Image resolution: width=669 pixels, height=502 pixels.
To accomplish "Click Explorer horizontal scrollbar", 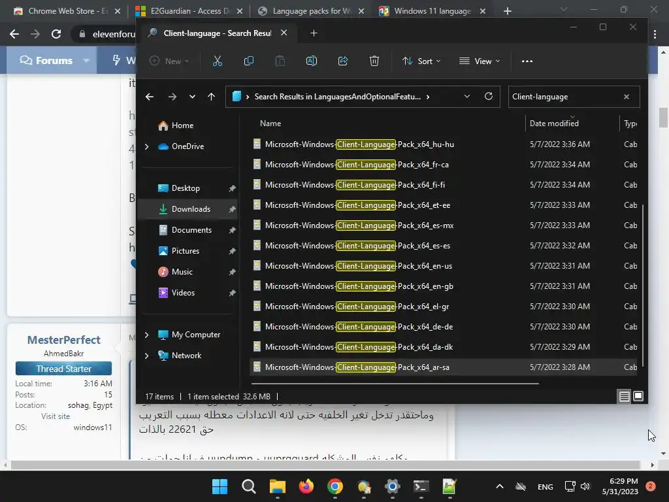I will pos(395,384).
